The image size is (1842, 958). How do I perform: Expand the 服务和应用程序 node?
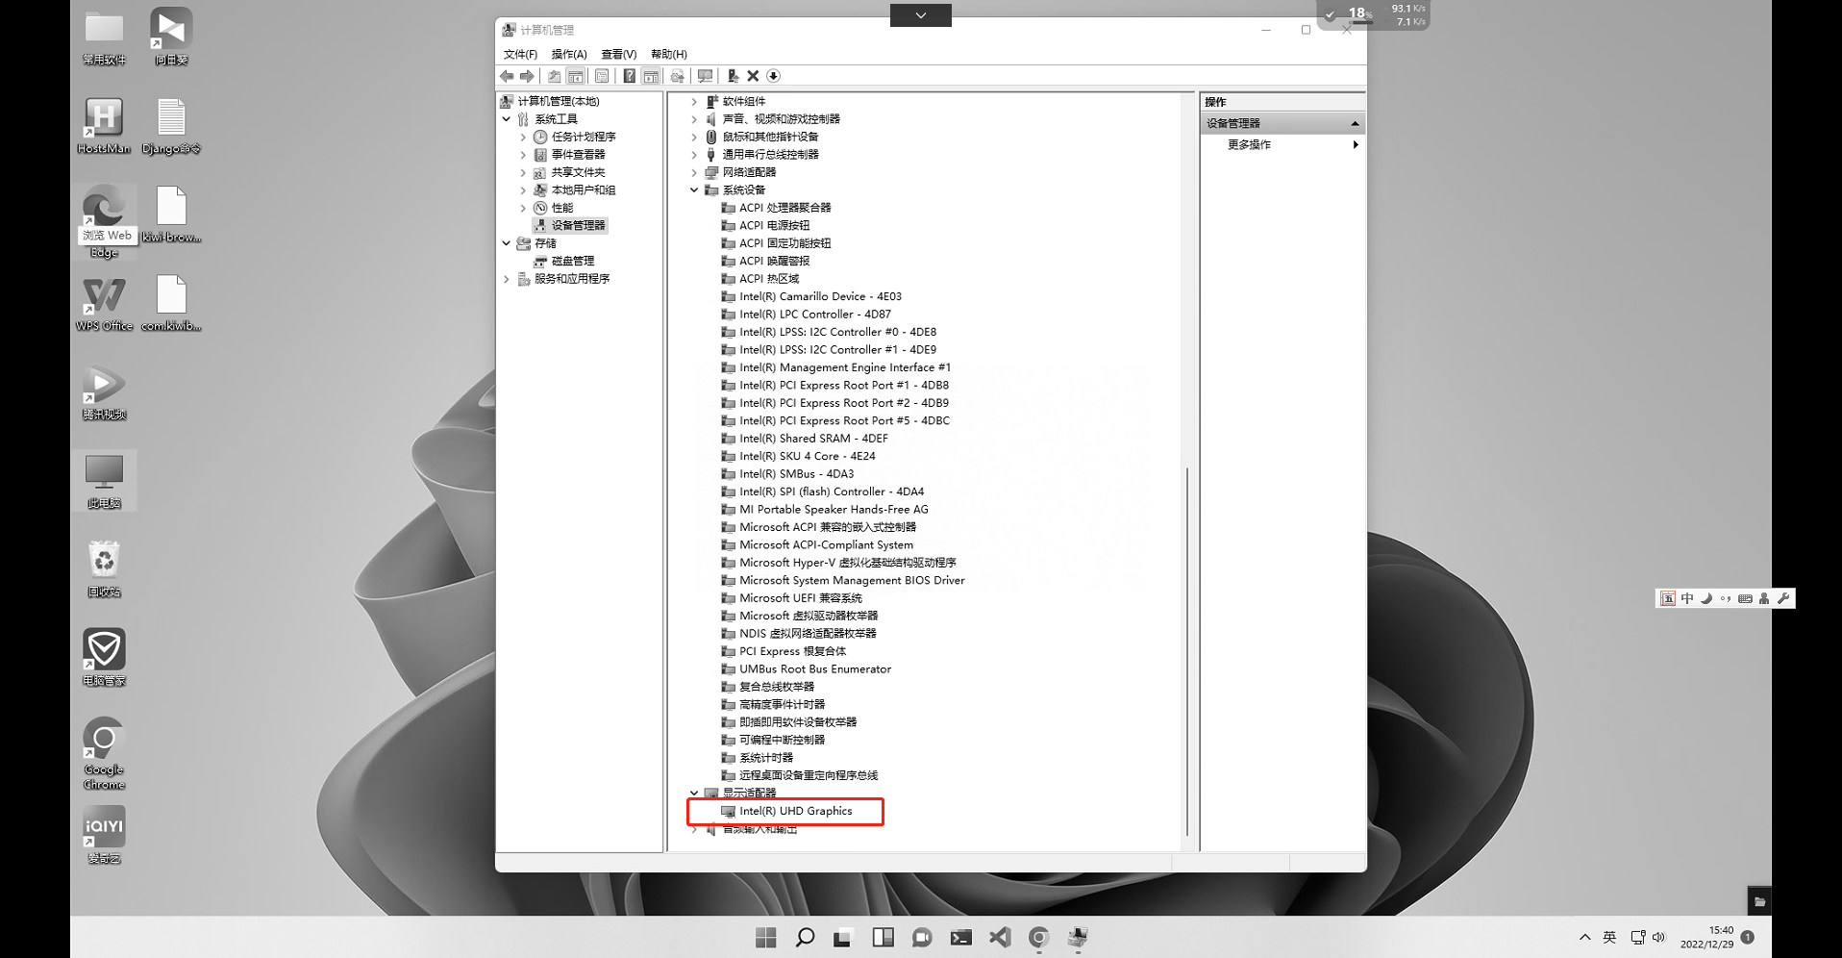[507, 279]
